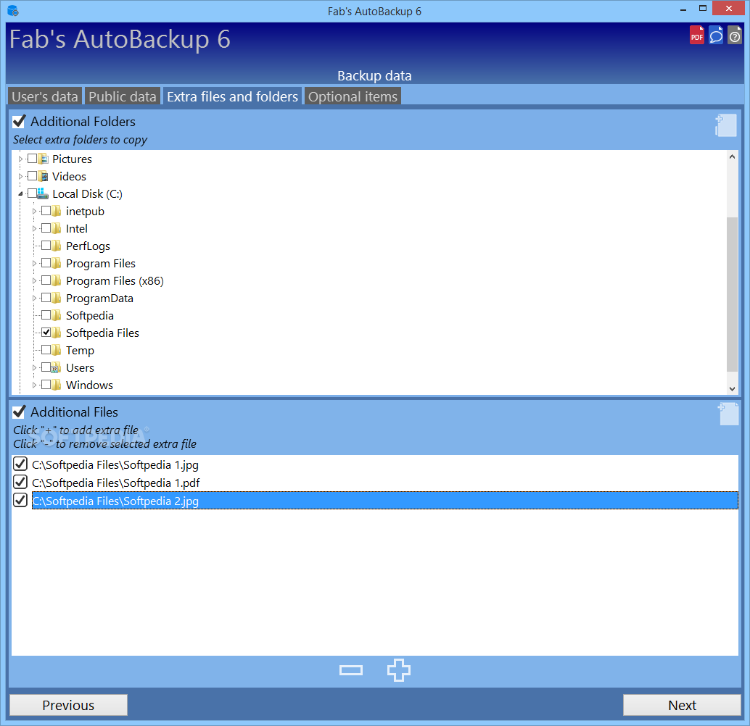Click the folder tree scrollbar thumb
Viewport: 750px width, 726px height.
(x=732, y=294)
